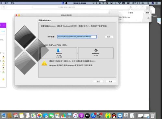This screenshot has height=119, width=162.
Task: Open Boot Camp Assistant in the Dock
Action: click(126, 115)
